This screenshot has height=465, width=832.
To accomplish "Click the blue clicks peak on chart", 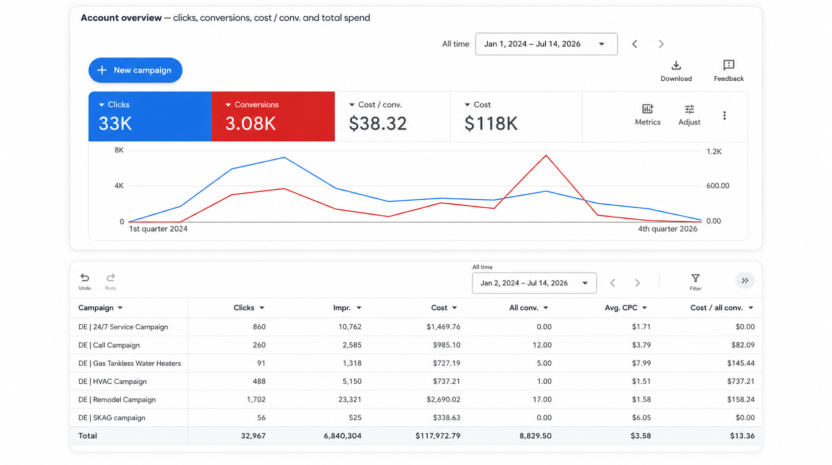I will 284,158.
